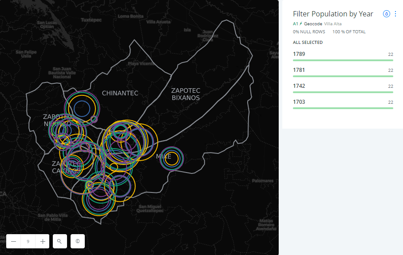The image size is (403, 255).
Task: Toggle auto-style droplet icon on widget
Action: 386,14
